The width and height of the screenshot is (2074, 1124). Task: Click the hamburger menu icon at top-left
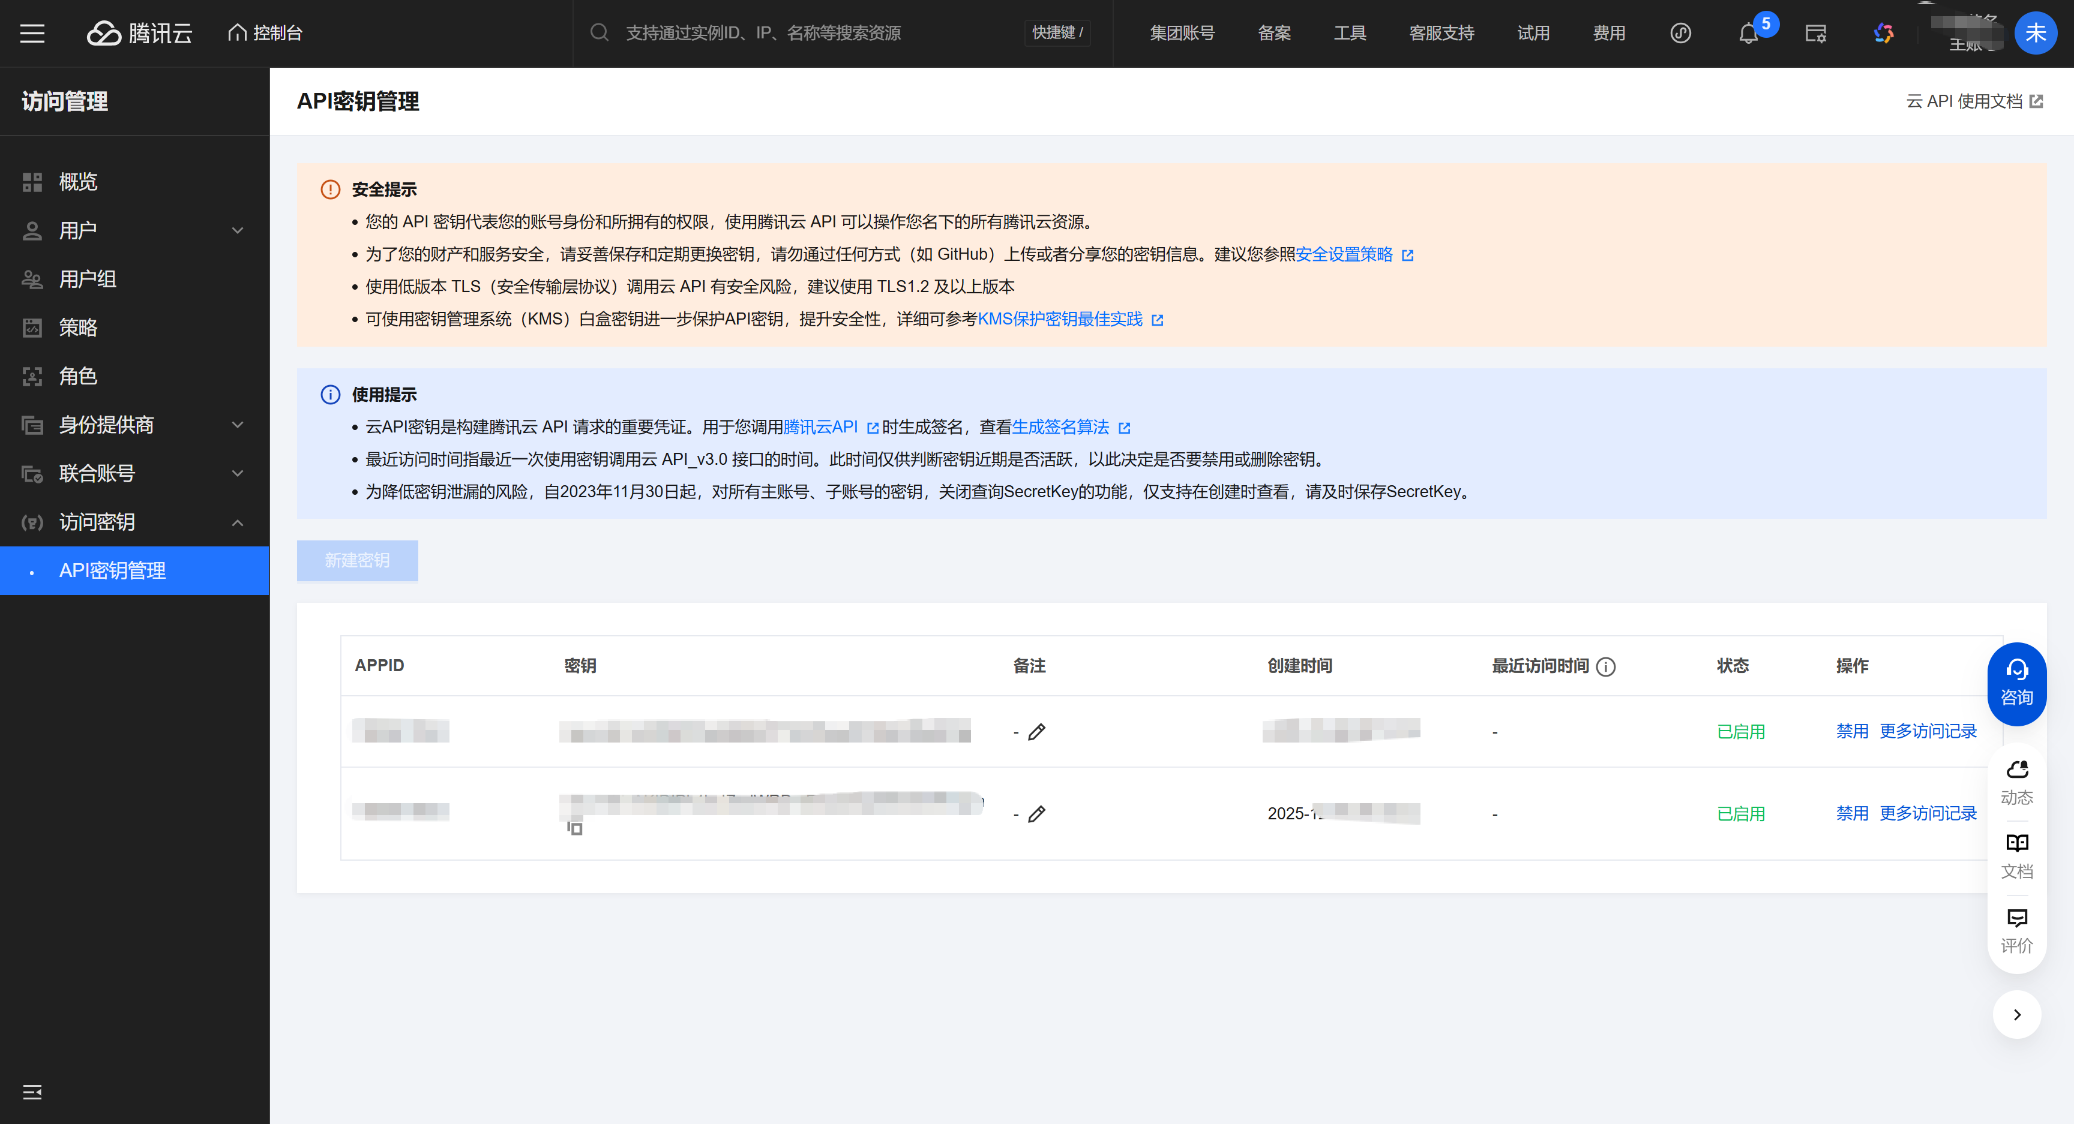(32, 33)
